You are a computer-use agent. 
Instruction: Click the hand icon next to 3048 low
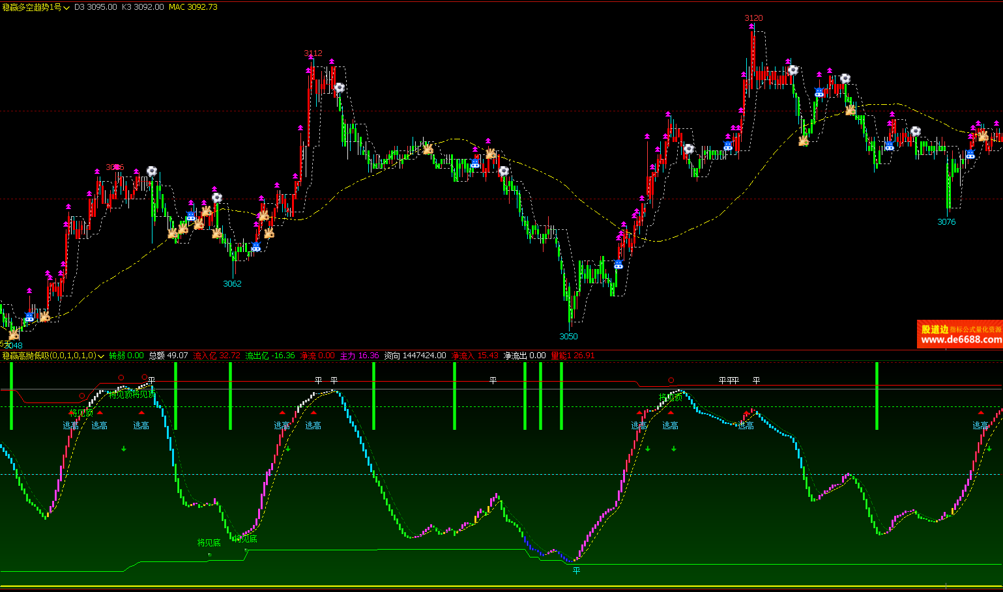click(13, 335)
